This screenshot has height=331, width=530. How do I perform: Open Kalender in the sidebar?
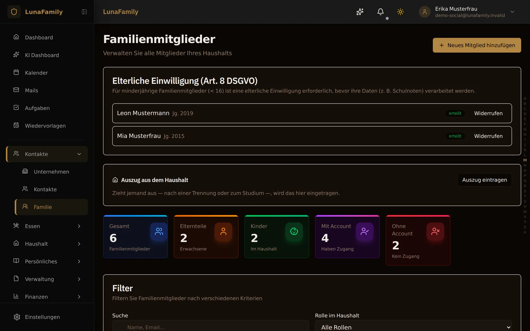[47, 73]
